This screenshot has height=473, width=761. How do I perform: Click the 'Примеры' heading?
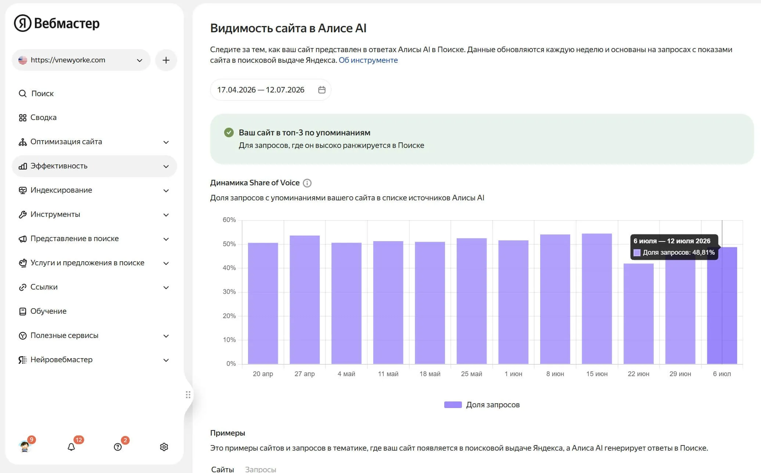click(227, 433)
